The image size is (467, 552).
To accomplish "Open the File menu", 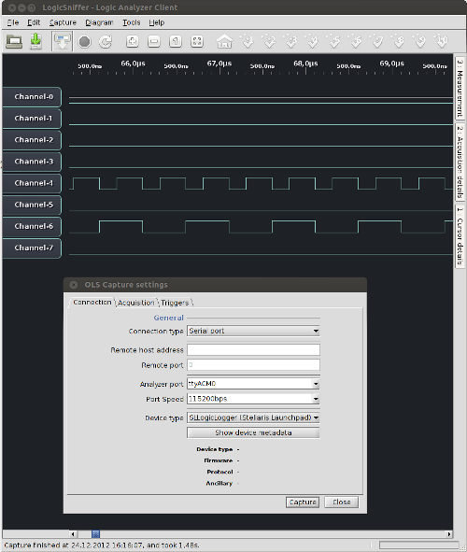I will [x=13, y=22].
